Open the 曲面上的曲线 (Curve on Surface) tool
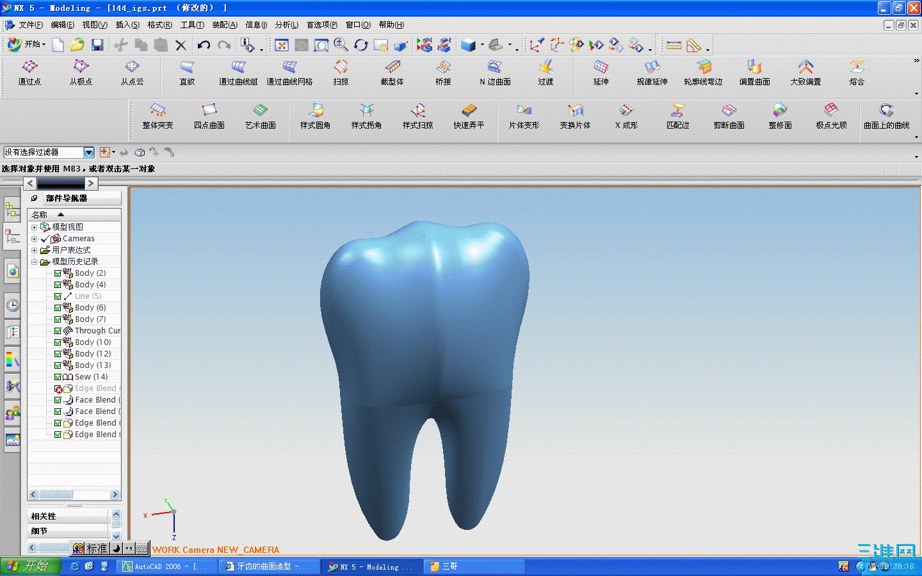Viewport: 922px width, 576px height. click(886, 116)
